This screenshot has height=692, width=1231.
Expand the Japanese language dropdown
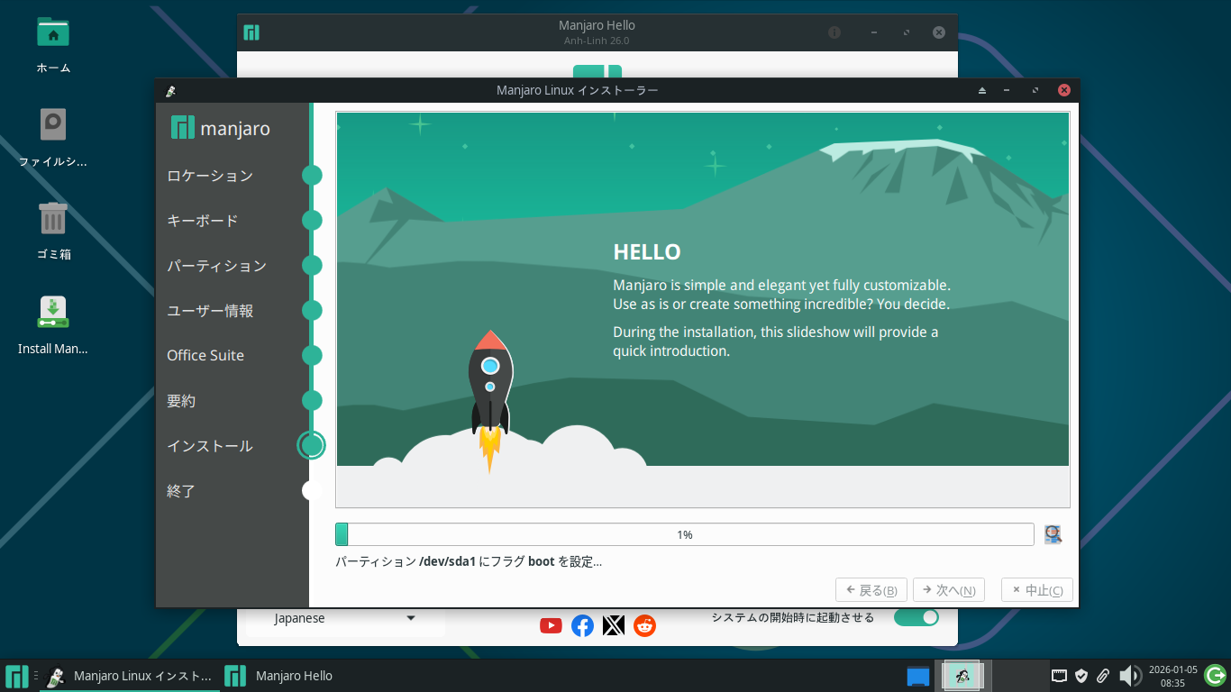(x=345, y=618)
